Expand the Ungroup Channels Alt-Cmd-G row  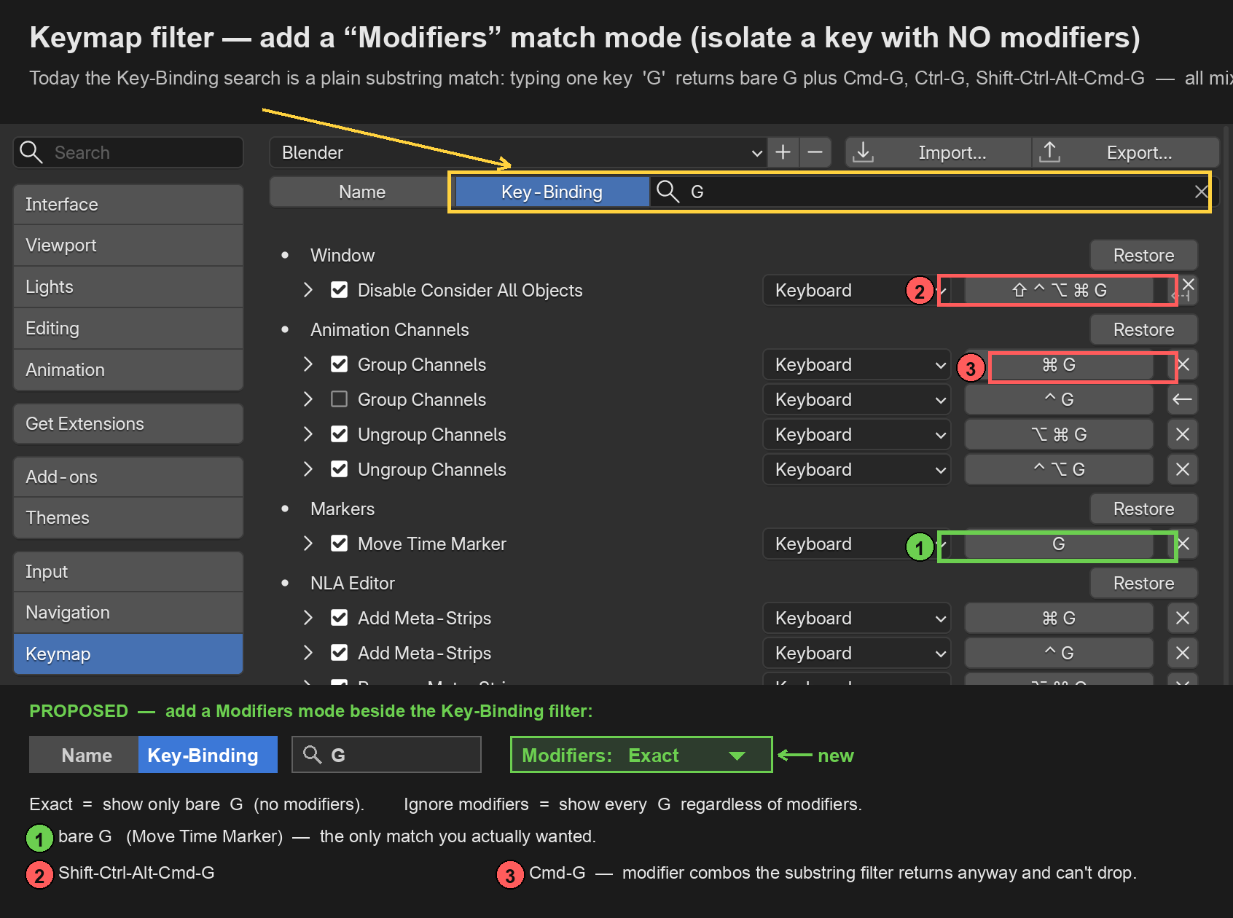click(x=308, y=434)
